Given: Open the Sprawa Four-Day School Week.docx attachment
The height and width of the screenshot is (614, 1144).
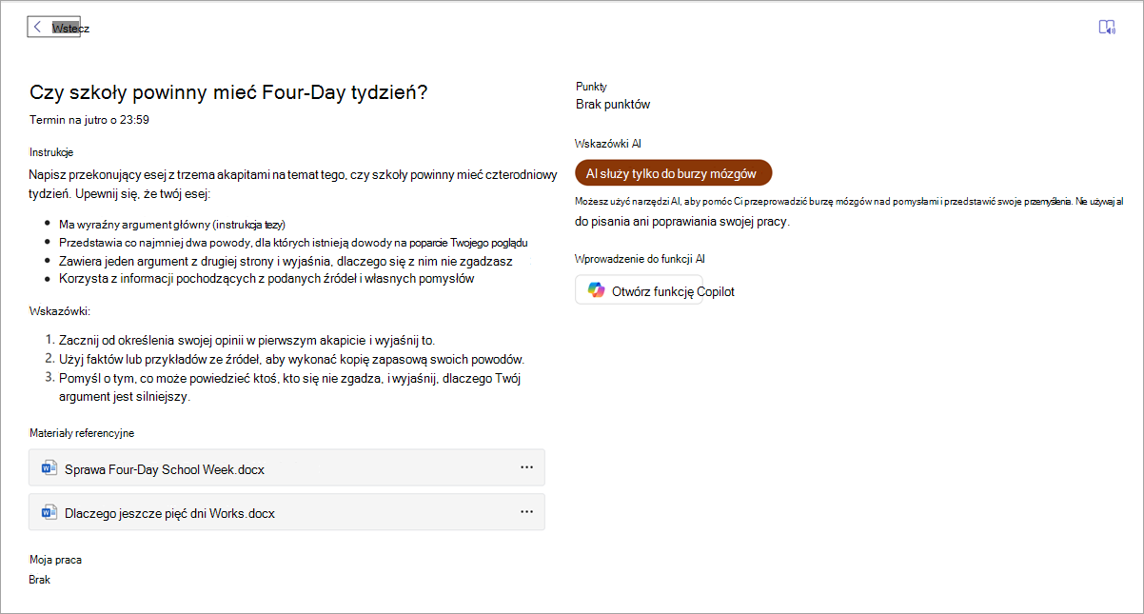Looking at the screenshot, I should click(286, 467).
